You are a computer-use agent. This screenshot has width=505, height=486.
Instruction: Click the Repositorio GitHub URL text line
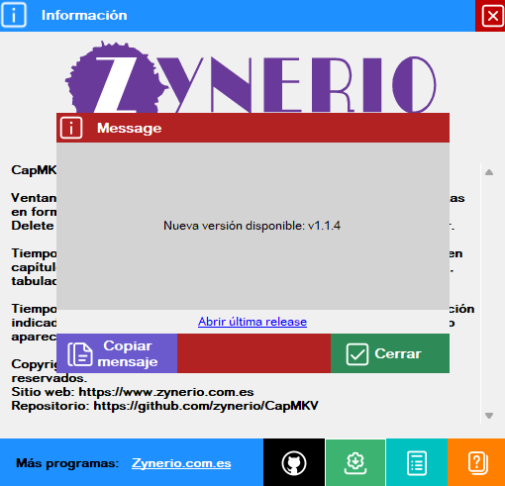click(164, 406)
